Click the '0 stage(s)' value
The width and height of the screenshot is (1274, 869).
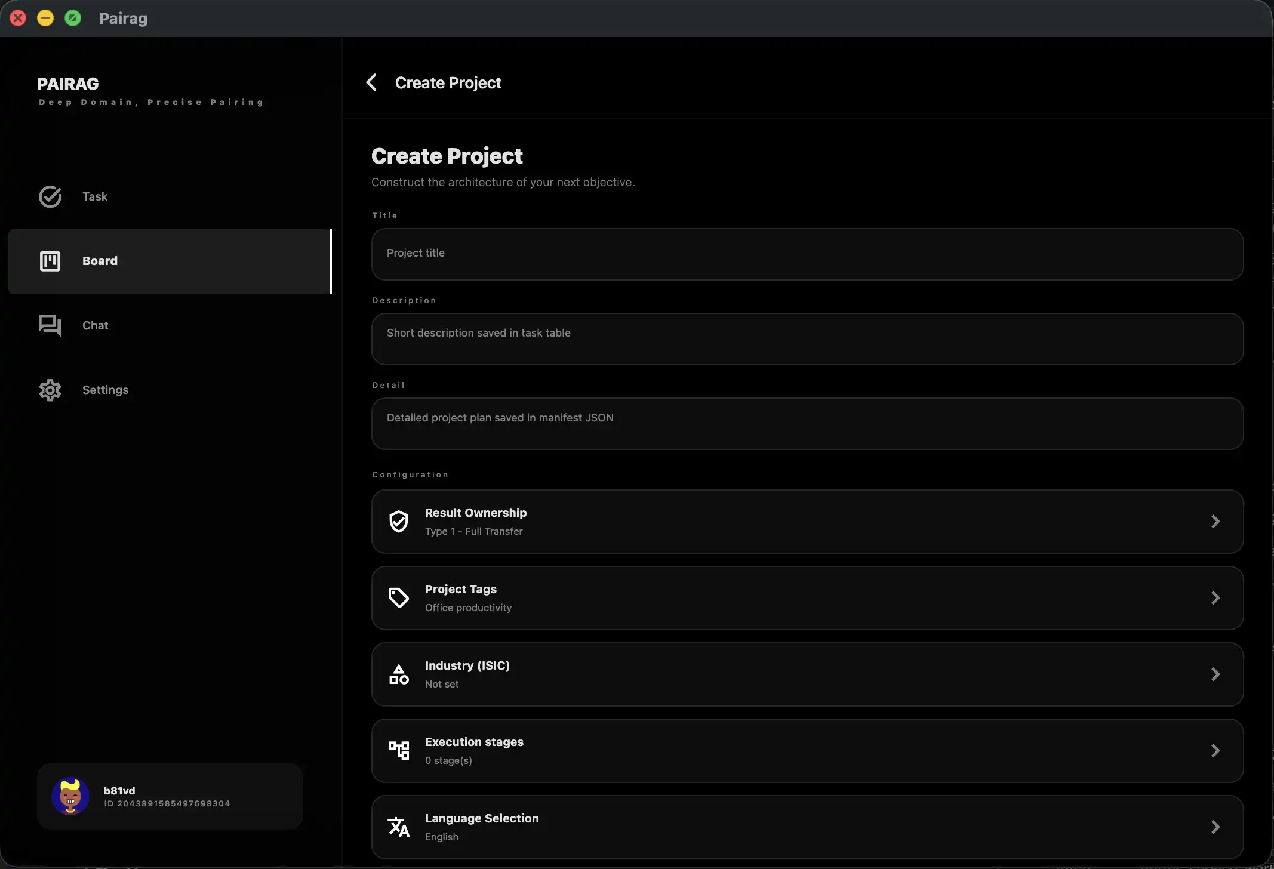coord(448,760)
